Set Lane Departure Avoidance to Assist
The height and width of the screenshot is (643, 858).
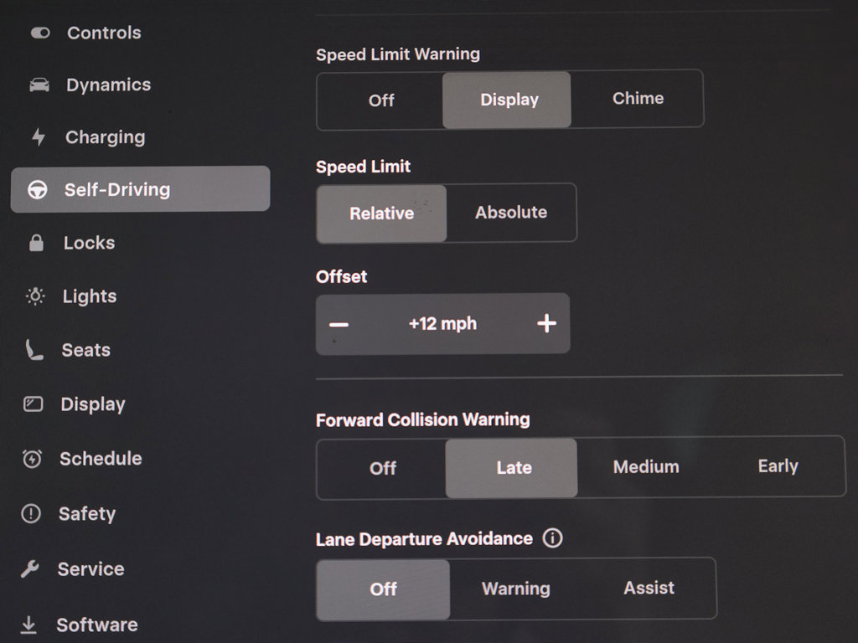point(649,588)
